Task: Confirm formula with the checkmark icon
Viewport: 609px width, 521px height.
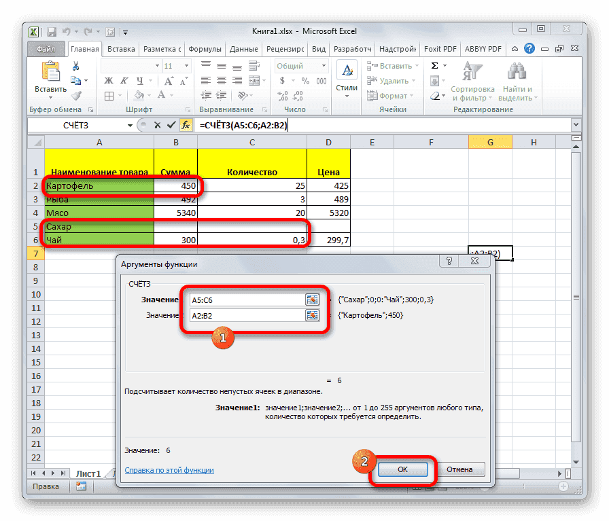Action: tap(171, 125)
